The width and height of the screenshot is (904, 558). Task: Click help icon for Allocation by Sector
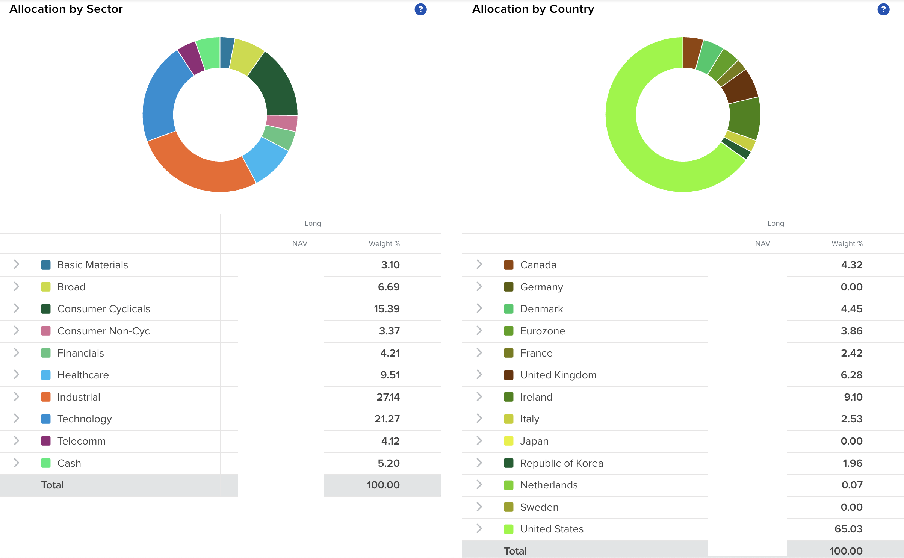pyautogui.click(x=420, y=9)
